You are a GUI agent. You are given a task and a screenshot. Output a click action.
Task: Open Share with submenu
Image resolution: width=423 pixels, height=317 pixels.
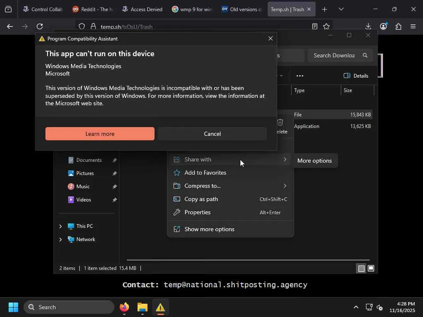click(x=230, y=160)
